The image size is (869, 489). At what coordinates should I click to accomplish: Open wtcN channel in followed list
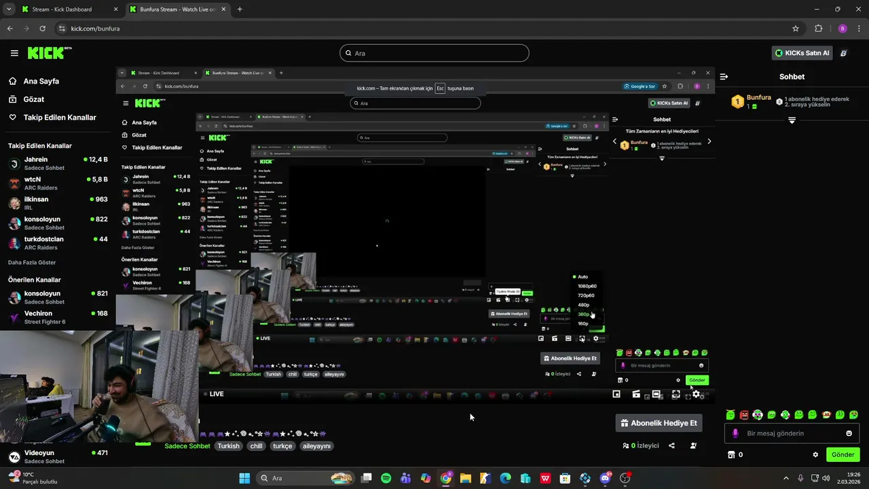(x=58, y=183)
